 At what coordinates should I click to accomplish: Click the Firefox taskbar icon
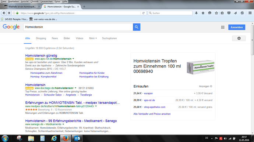(x=66, y=138)
